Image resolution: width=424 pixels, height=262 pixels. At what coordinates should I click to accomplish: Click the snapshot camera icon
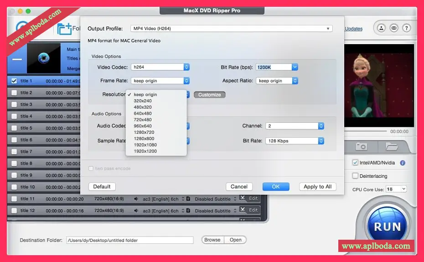[x=362, y=146]
